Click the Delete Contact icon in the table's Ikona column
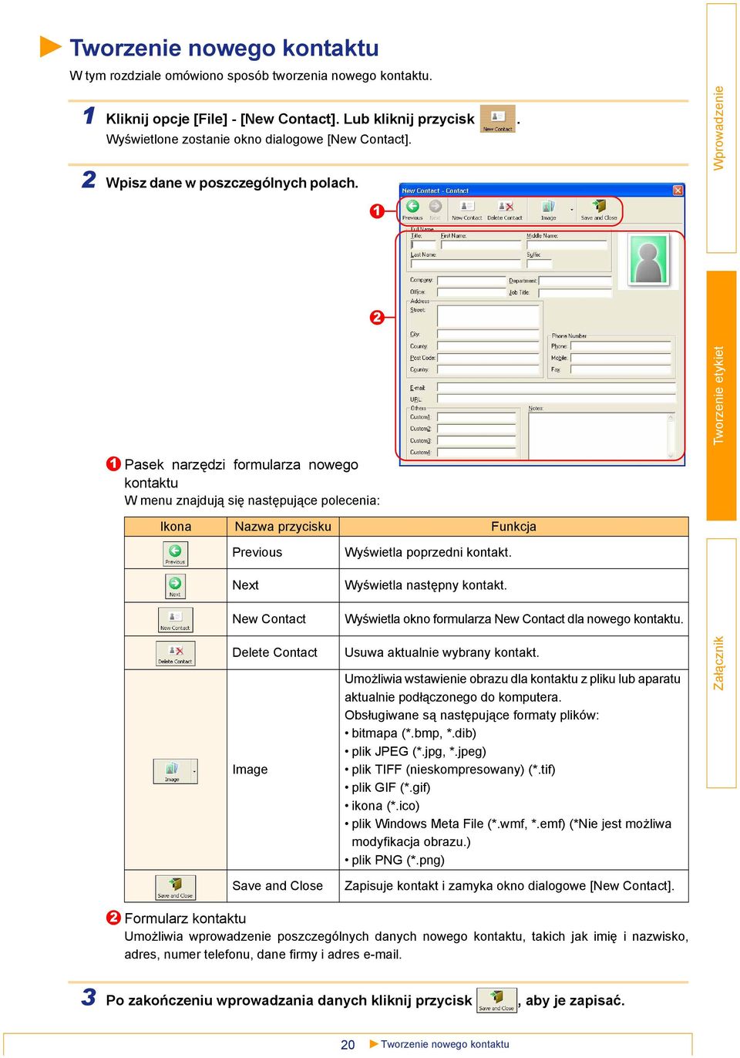This screenshot has width=740, height=1058. (175, 653)
